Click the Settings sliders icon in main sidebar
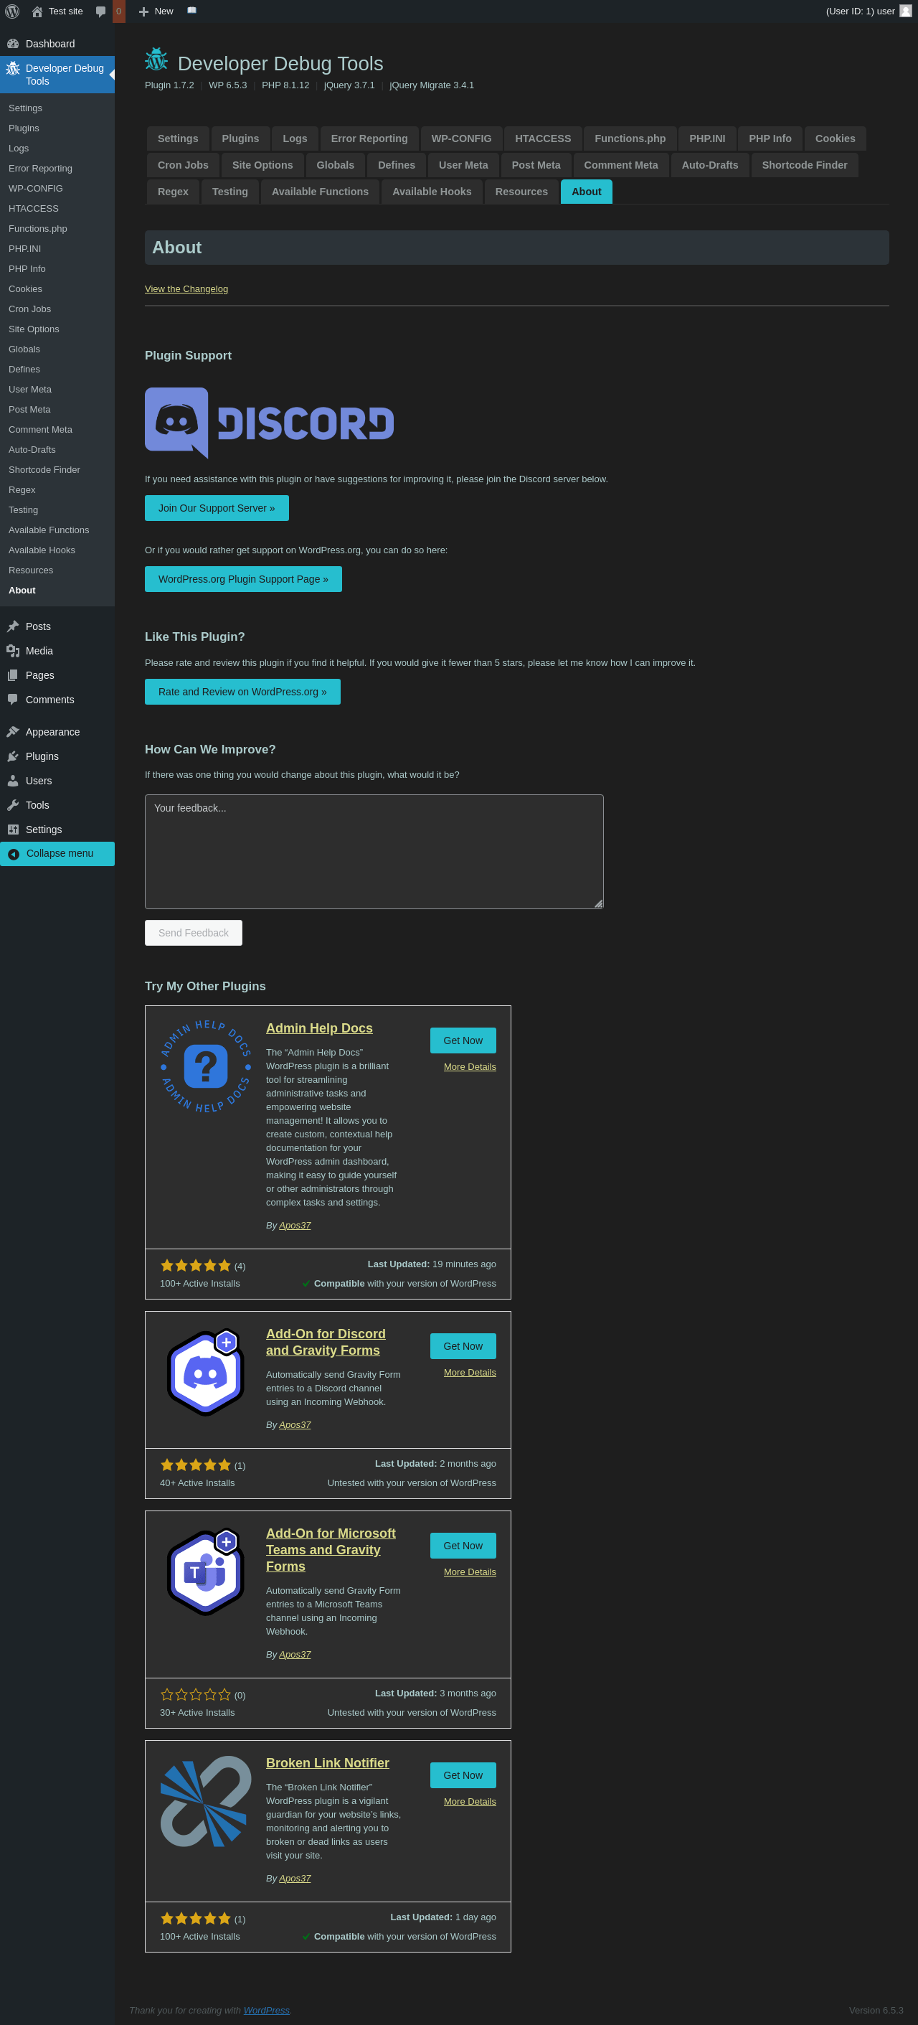The height and width of the screenshot is (2025, 918). pos(13,830)
